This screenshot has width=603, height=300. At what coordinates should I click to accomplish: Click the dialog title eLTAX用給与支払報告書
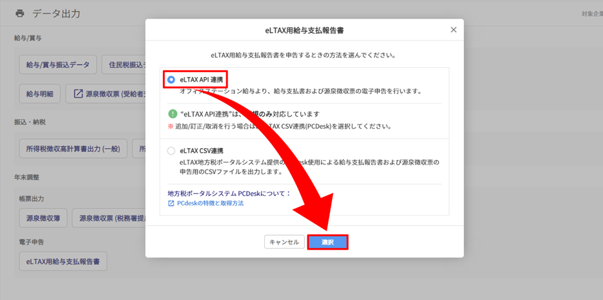[304, 31]
